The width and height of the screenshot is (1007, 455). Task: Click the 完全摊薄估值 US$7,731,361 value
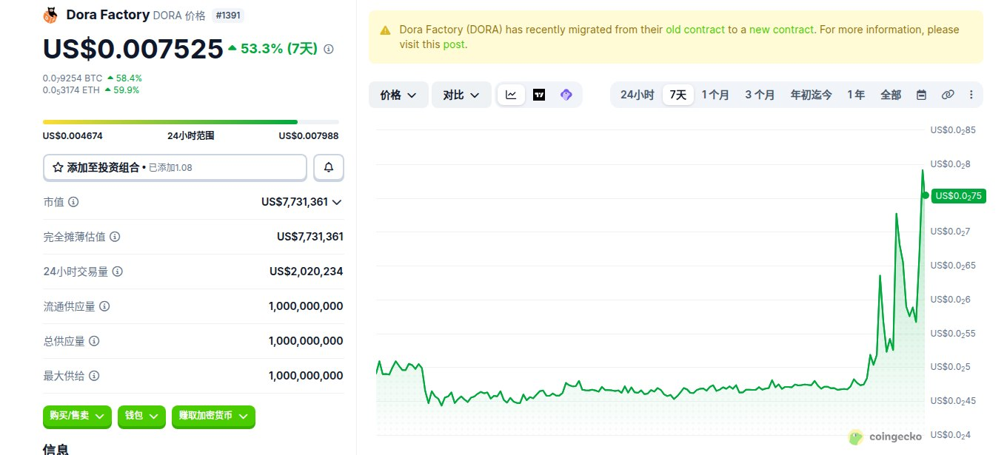coord(310,237)
